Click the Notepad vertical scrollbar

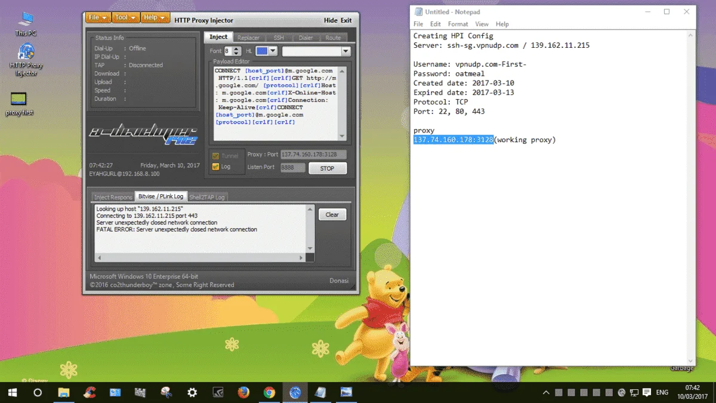click(691, 197)
